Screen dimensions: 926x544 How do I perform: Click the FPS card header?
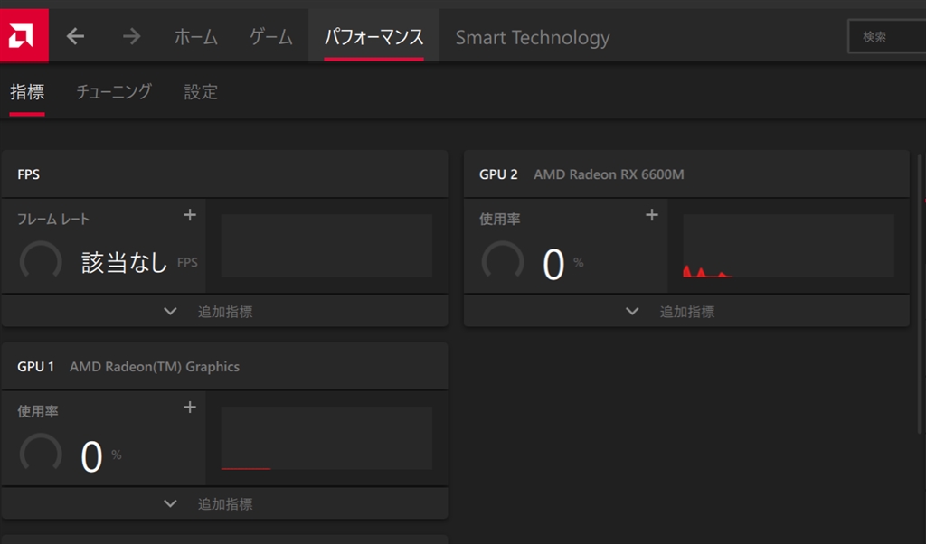coord(224,174)
